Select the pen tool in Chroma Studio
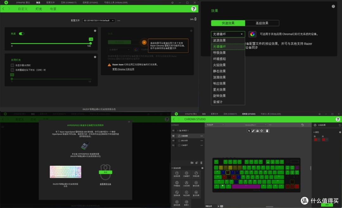Image resolution: width=342 pixels, height=208 pixels. [253, 131]
